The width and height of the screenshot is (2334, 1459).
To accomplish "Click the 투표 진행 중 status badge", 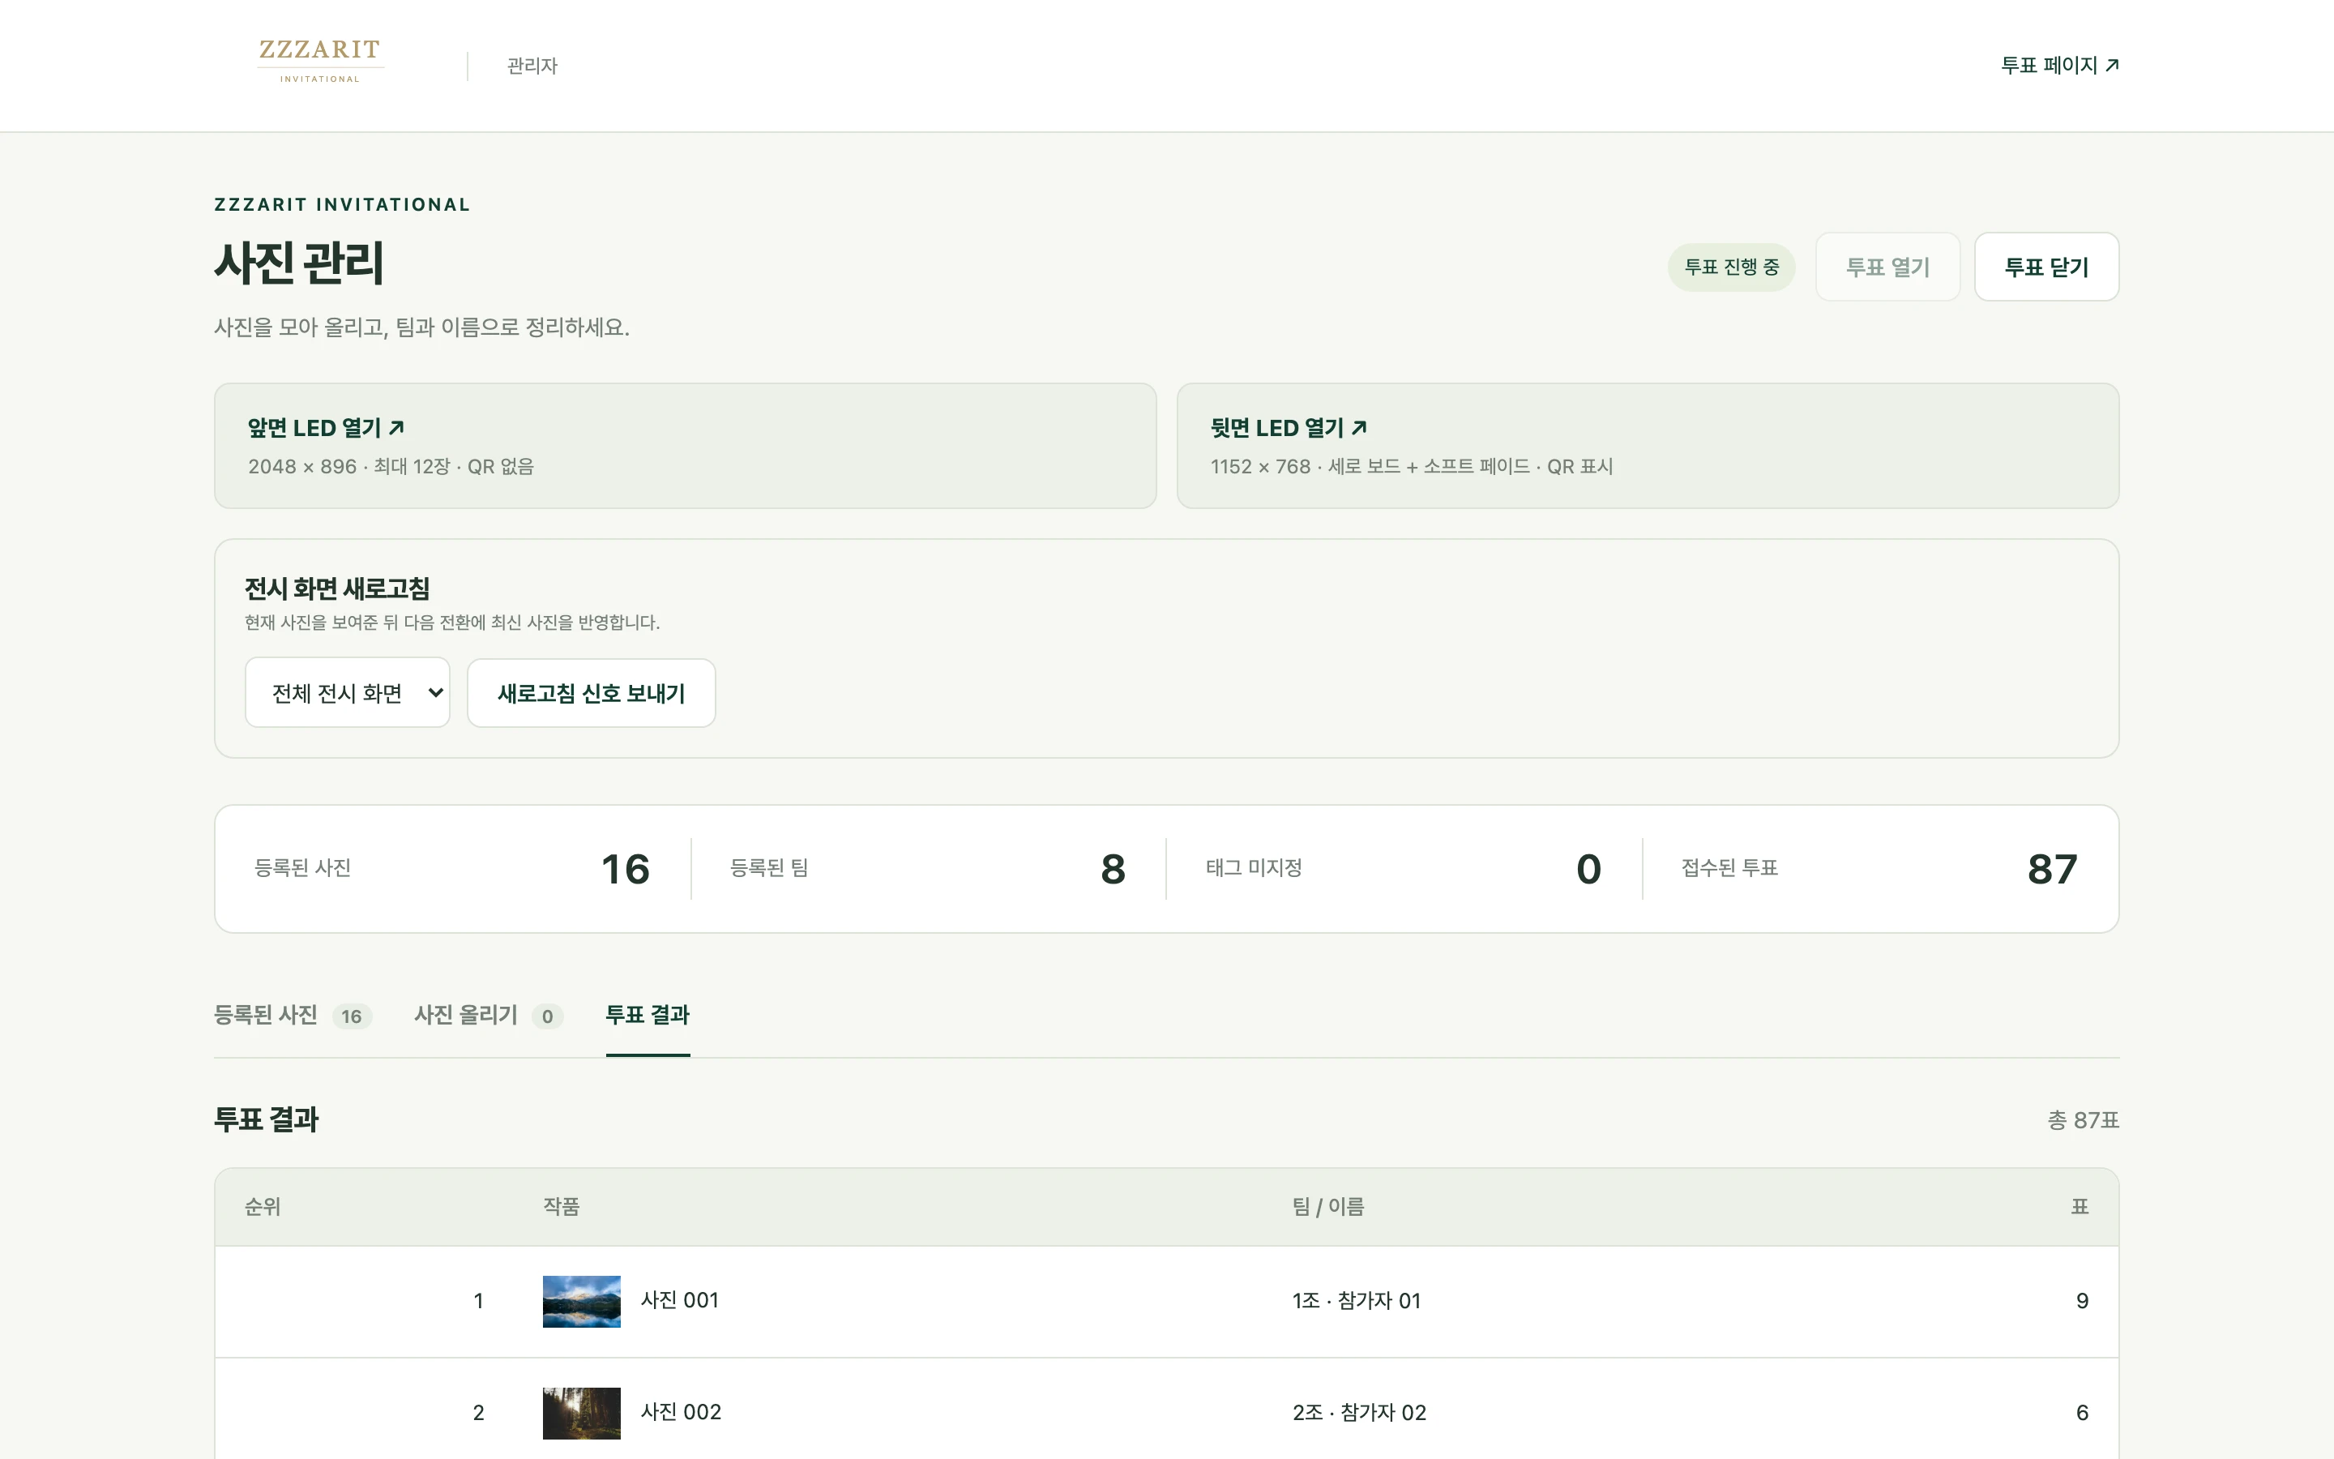I will coord(1731,267).
